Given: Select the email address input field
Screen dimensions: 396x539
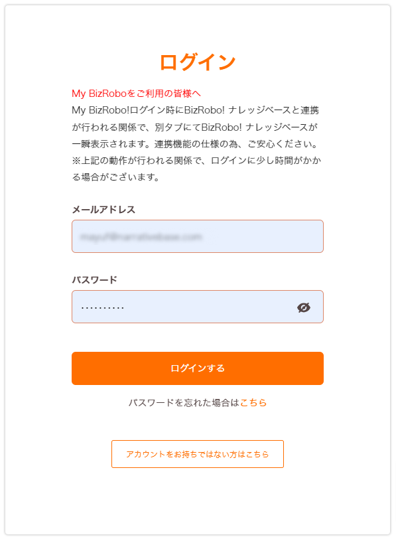Looking at the screenshot, I should click(198, 236).
